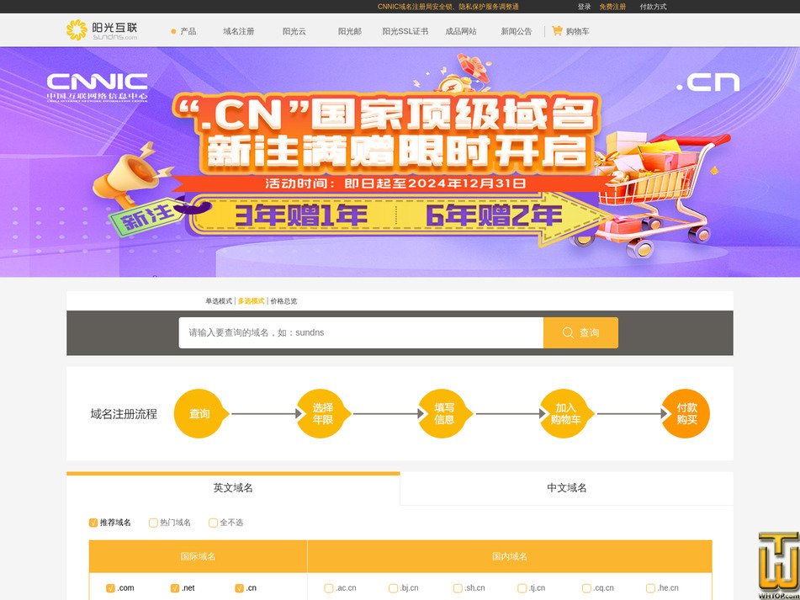Click the orange 查询 search button

click(x=580, y=332)
